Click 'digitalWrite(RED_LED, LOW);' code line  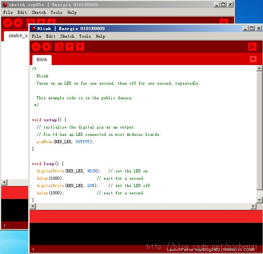[x=67, y=185]
